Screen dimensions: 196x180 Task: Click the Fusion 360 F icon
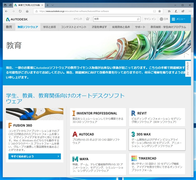[10, 125]
